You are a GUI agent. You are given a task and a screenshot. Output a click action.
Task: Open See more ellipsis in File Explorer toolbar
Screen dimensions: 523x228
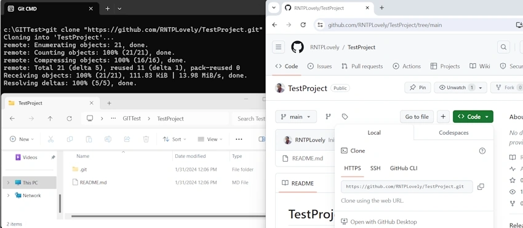[x=239, y=139]
